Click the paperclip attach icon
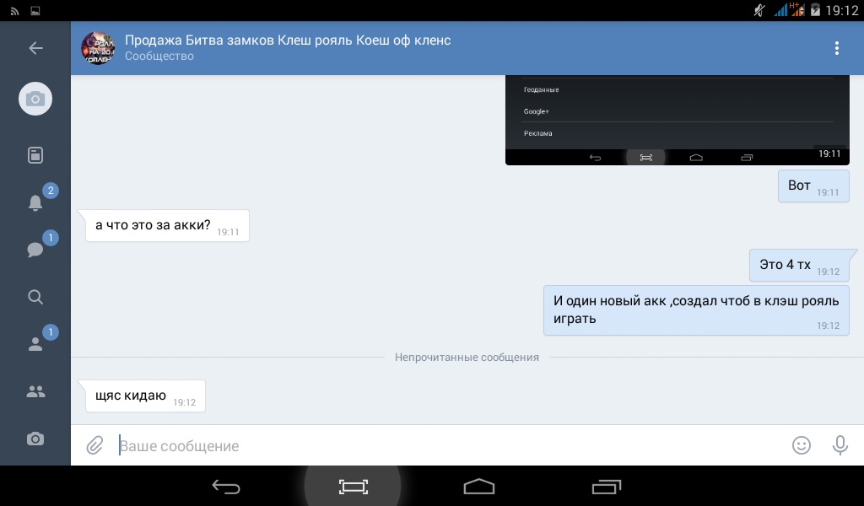 95,445
